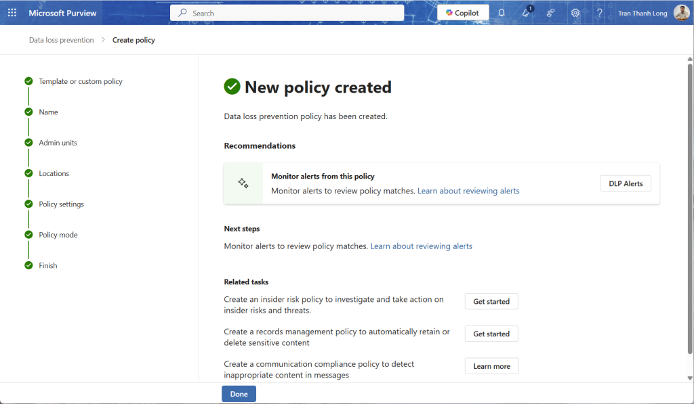Click Learn more for communication compliance policy
The width and height of the screenshot is (694, 404).
(491, 366)
